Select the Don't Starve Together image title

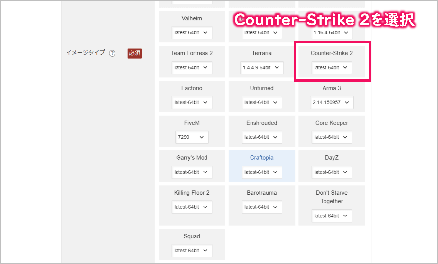coord(332,197)
